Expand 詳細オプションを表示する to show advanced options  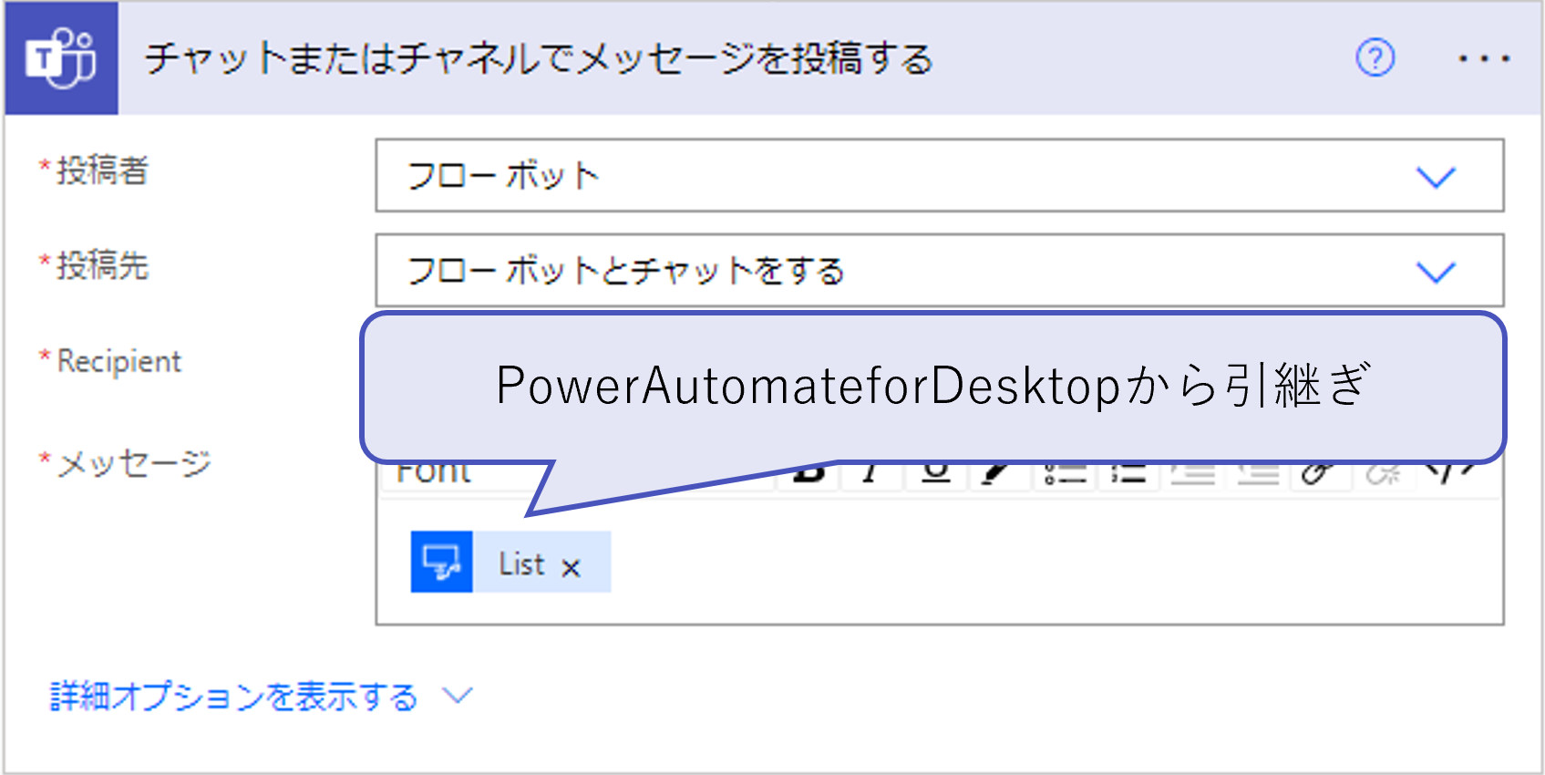coord(232,696)
